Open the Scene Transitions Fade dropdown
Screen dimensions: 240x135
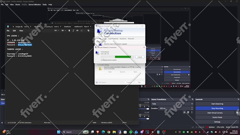coord(172,104)
